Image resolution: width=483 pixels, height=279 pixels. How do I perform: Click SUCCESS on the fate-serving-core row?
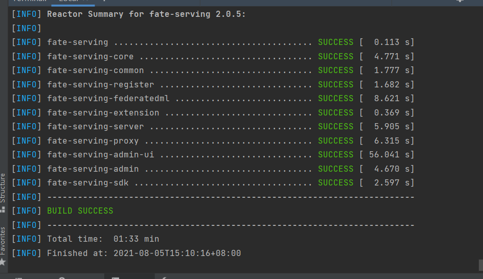point(336,57)
